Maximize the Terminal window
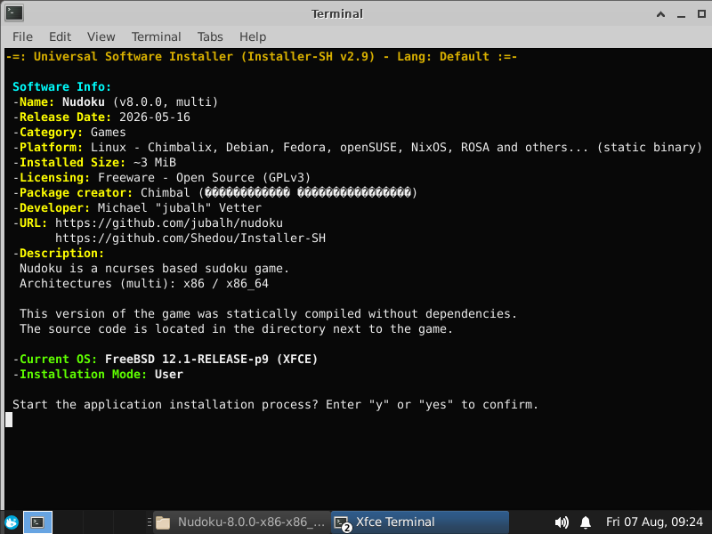The height and width of the screenshot is (534, 712). [701, 14]
